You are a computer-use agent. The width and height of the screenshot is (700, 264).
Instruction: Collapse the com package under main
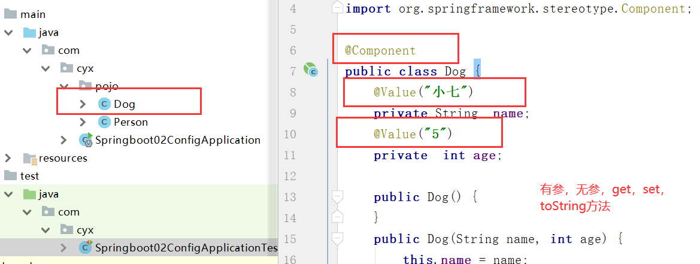click(x=27, y=51)
